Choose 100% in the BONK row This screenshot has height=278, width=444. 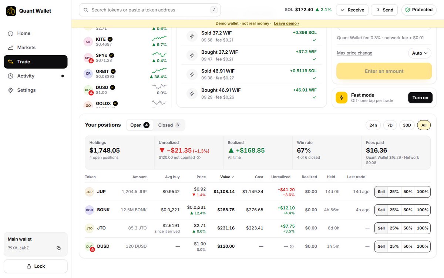tap(423, 210)
